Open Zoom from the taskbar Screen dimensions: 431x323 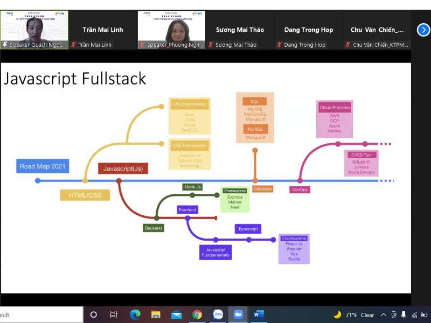(238, 314)
